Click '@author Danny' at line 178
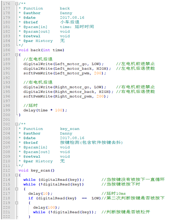Image resolution: width=195 pixels, height=220 pixels. click(46, 13)
